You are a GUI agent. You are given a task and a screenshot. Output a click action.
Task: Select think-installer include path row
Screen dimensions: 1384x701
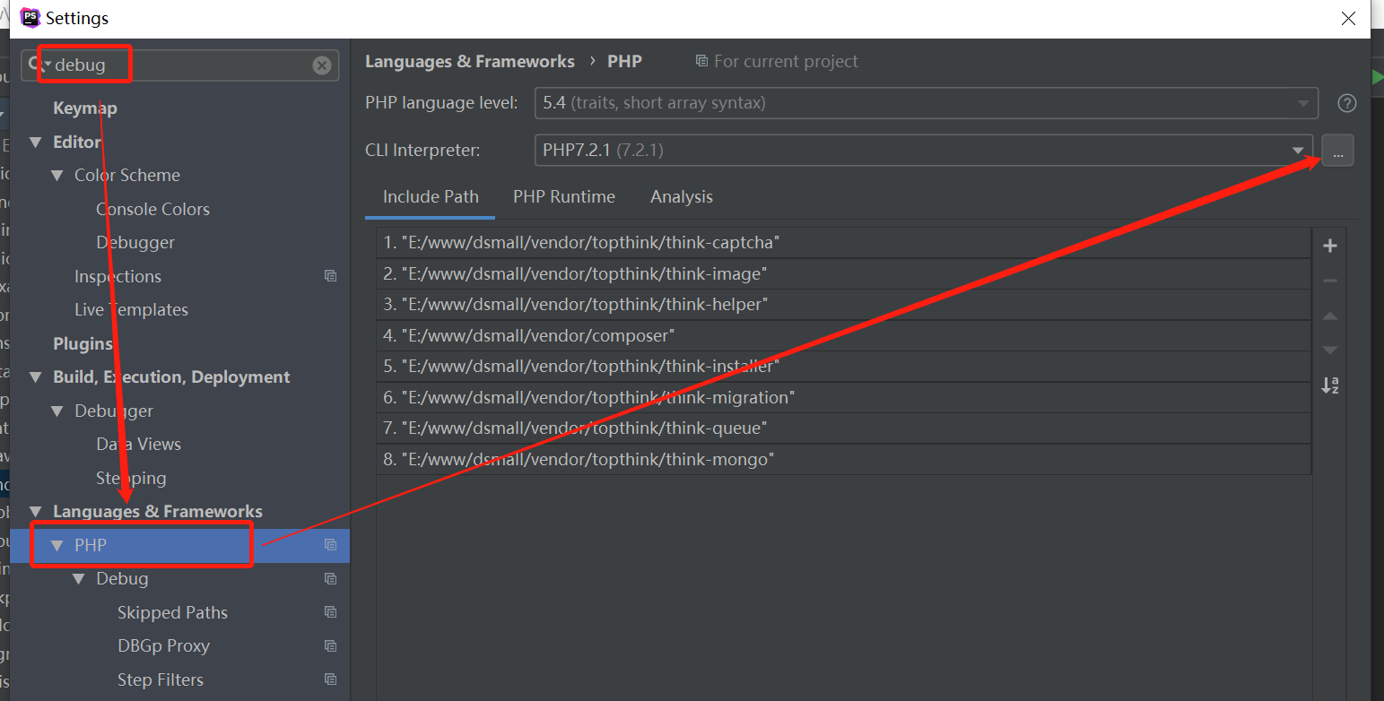843,367
